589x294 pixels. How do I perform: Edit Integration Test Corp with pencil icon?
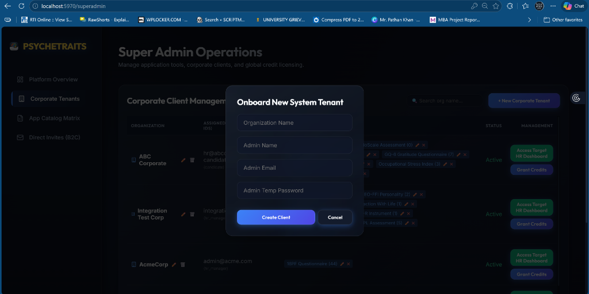click(x=183, y=214)
